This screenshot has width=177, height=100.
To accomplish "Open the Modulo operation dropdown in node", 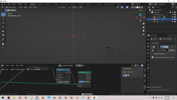I will point(63,75).
